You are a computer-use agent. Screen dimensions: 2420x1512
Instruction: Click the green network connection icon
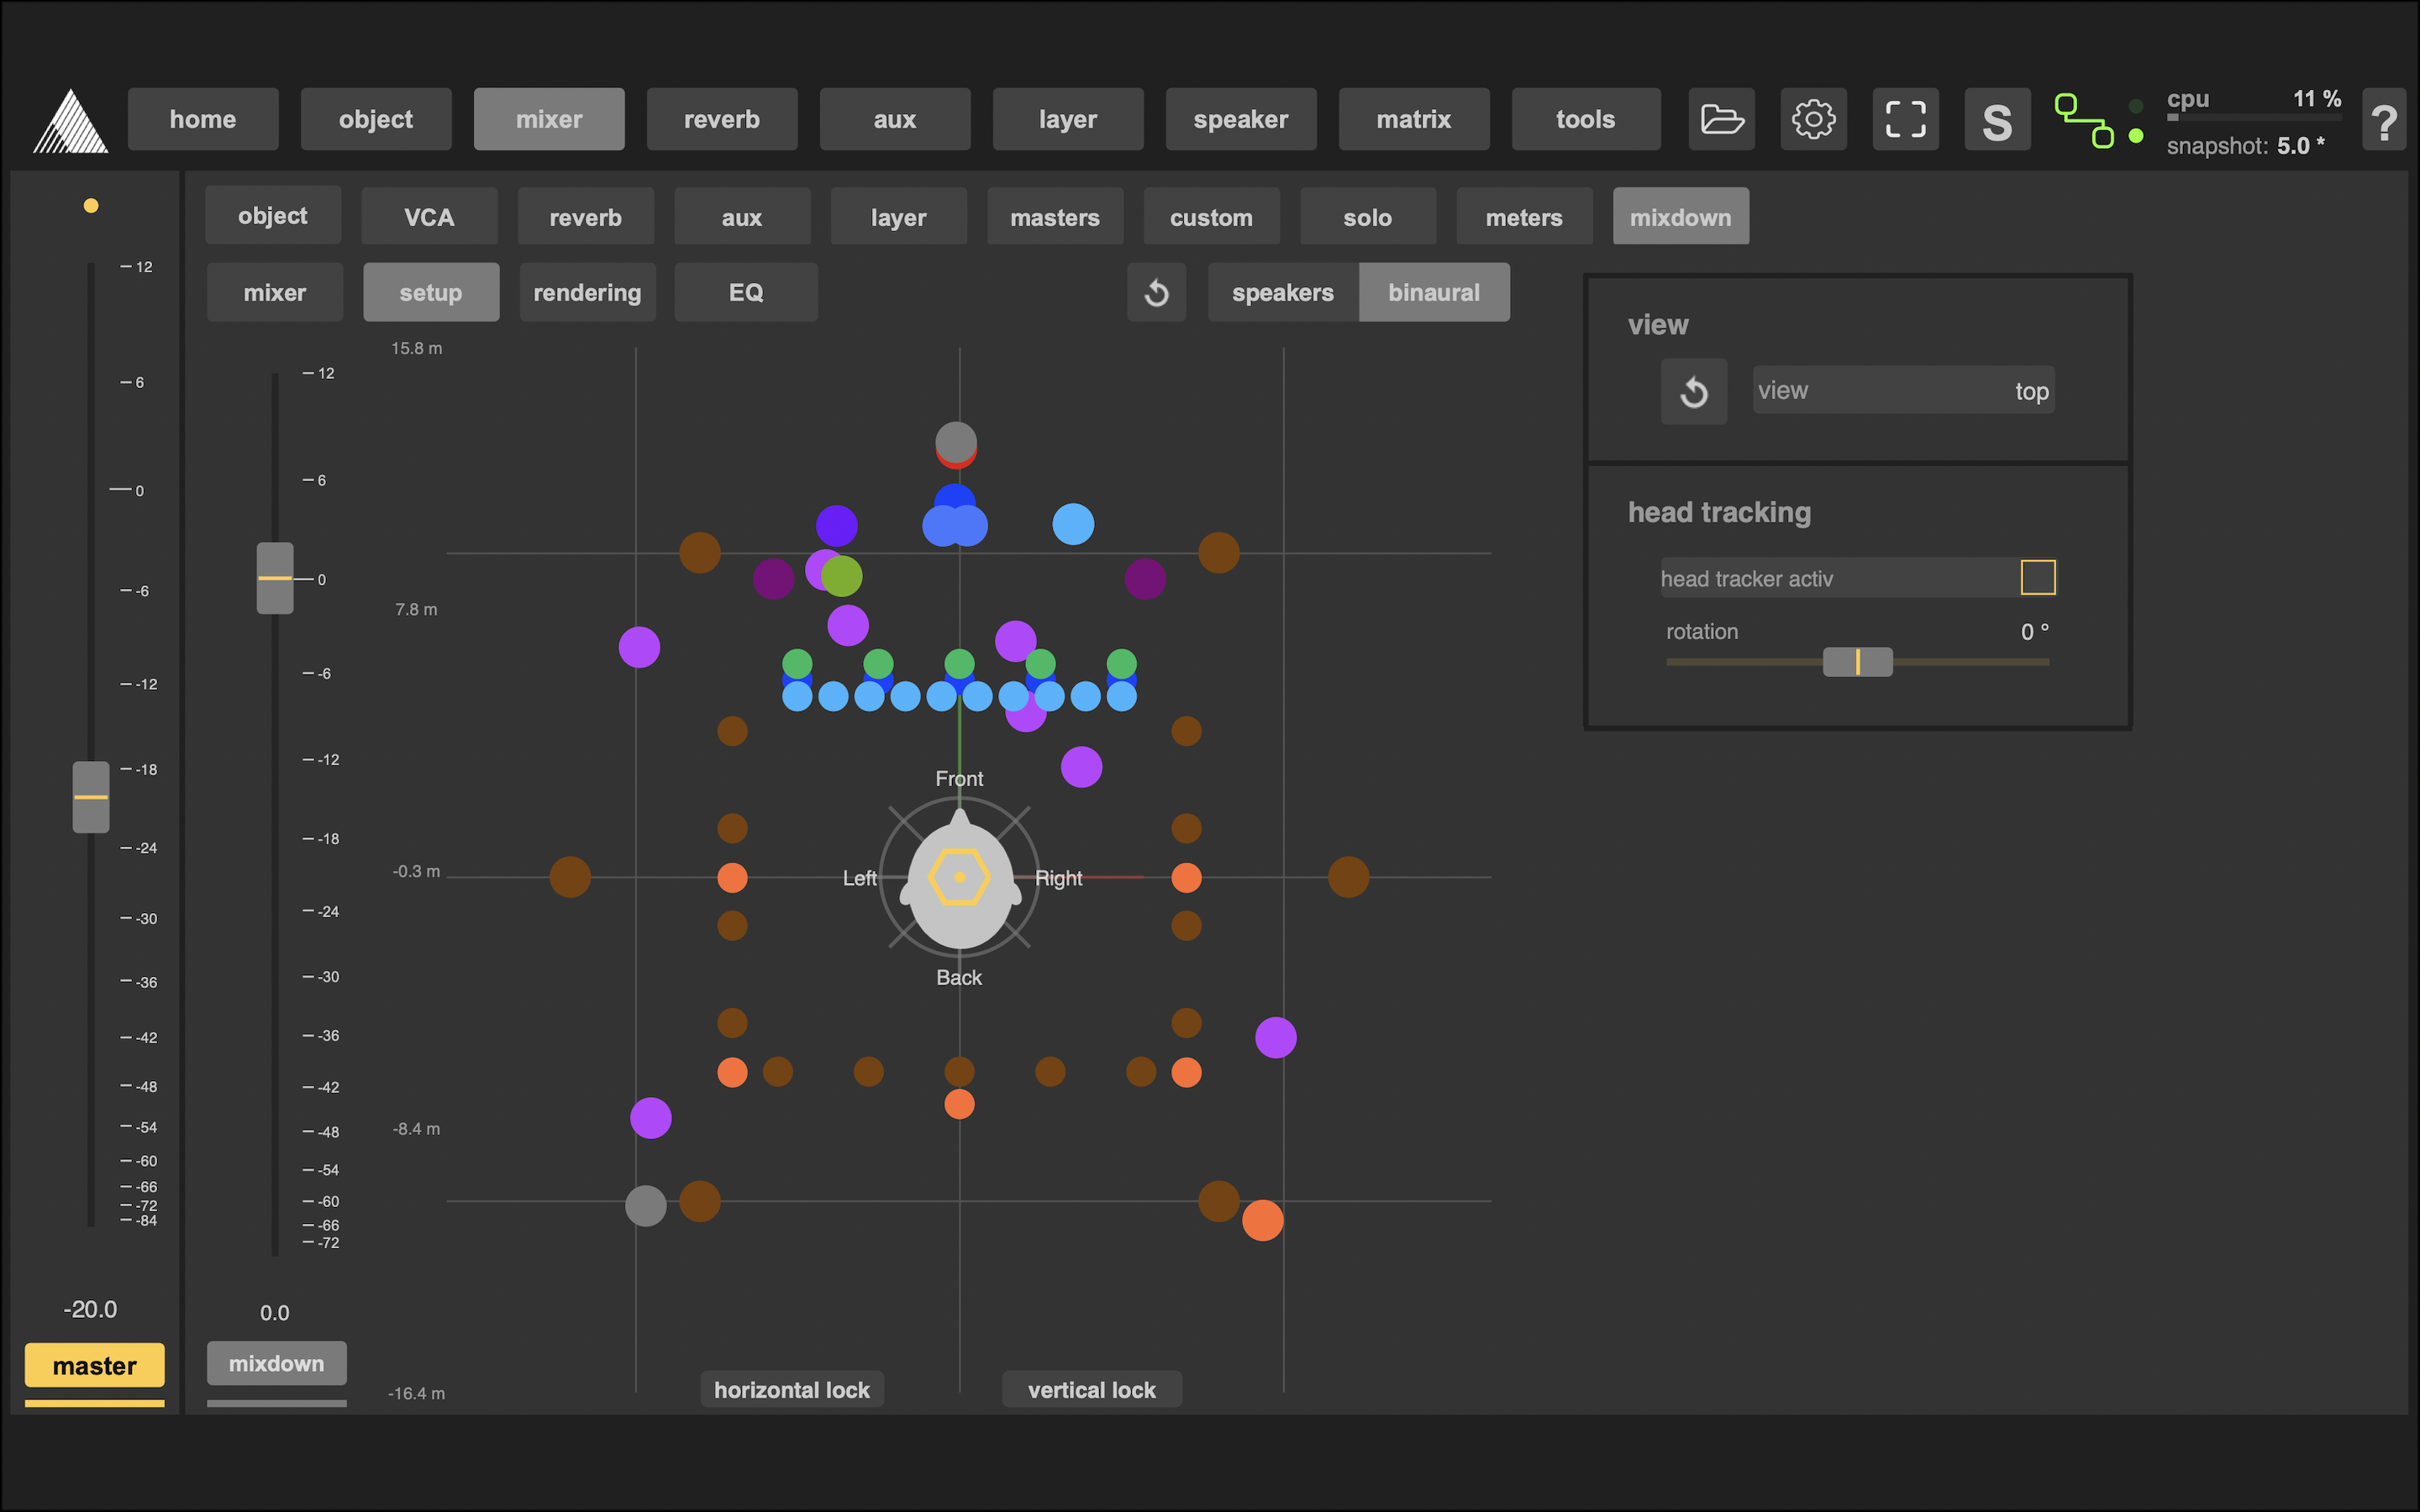pos(2084,121)
